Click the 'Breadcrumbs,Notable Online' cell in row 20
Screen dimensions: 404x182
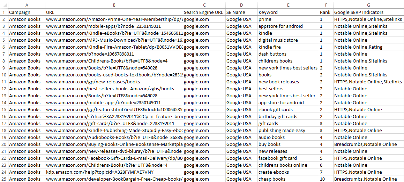[x=368, y=144]
